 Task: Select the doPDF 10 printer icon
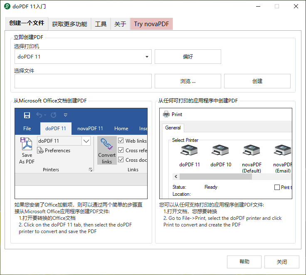pos(220,150)
